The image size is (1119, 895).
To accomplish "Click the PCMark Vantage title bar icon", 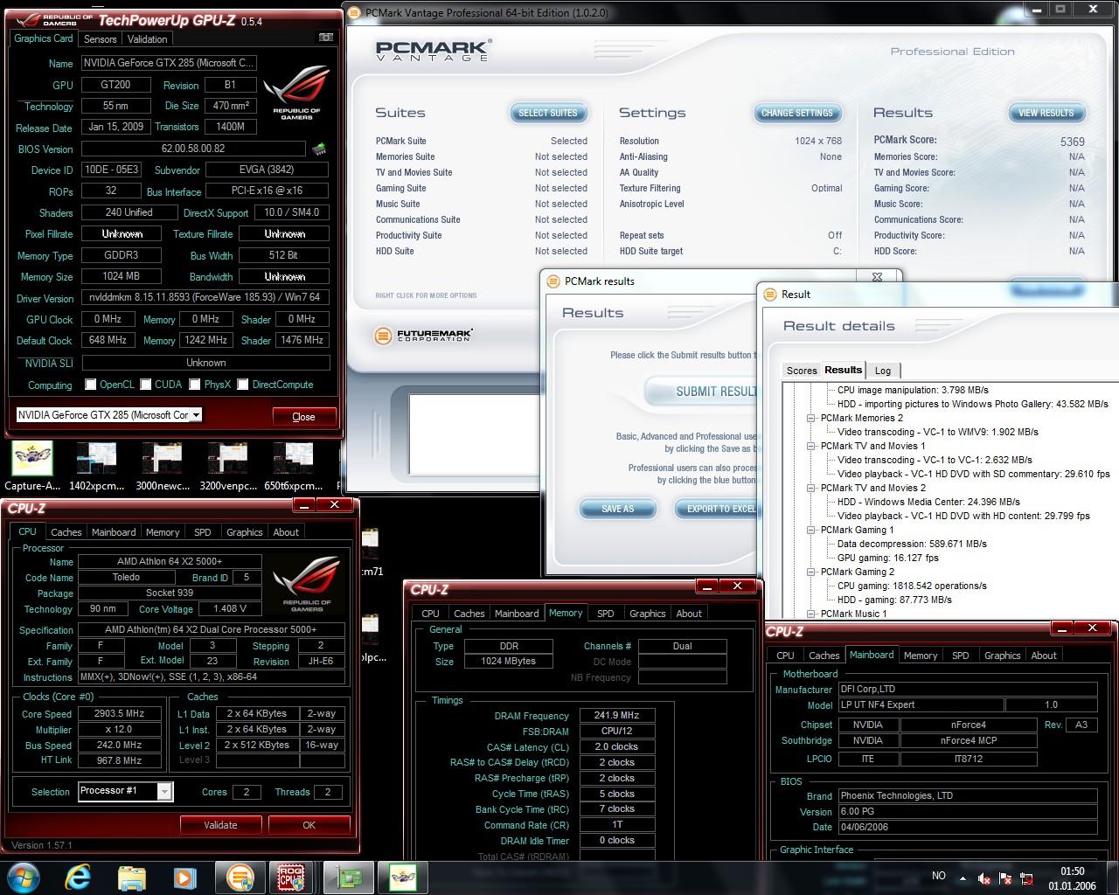I will pyautogui.click(x=353, y=12).
